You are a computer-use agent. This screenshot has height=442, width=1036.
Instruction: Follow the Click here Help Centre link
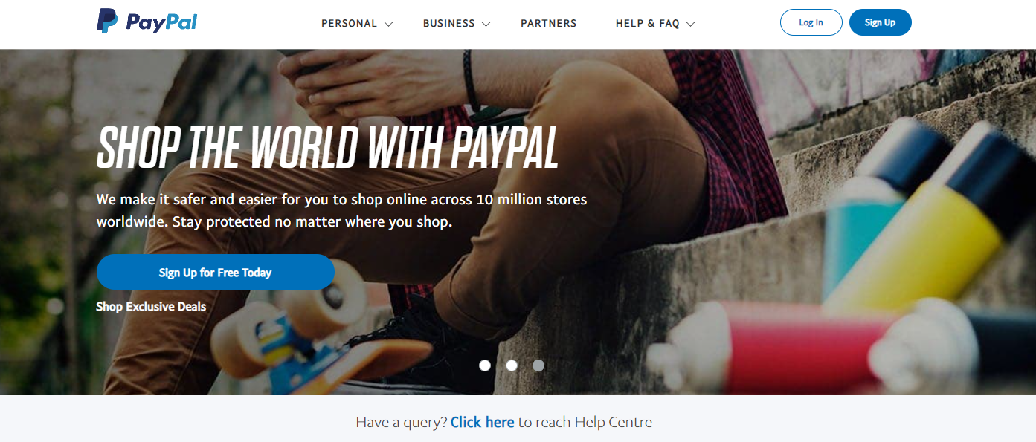point(482,422)
